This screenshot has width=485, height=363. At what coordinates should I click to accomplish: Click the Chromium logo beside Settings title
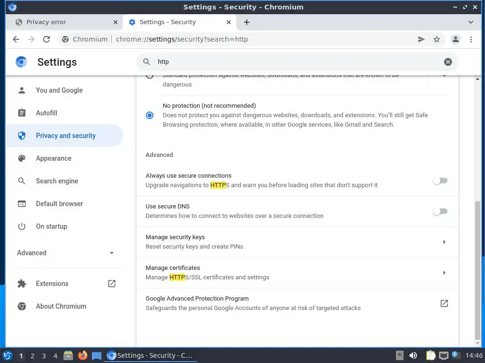21,62
